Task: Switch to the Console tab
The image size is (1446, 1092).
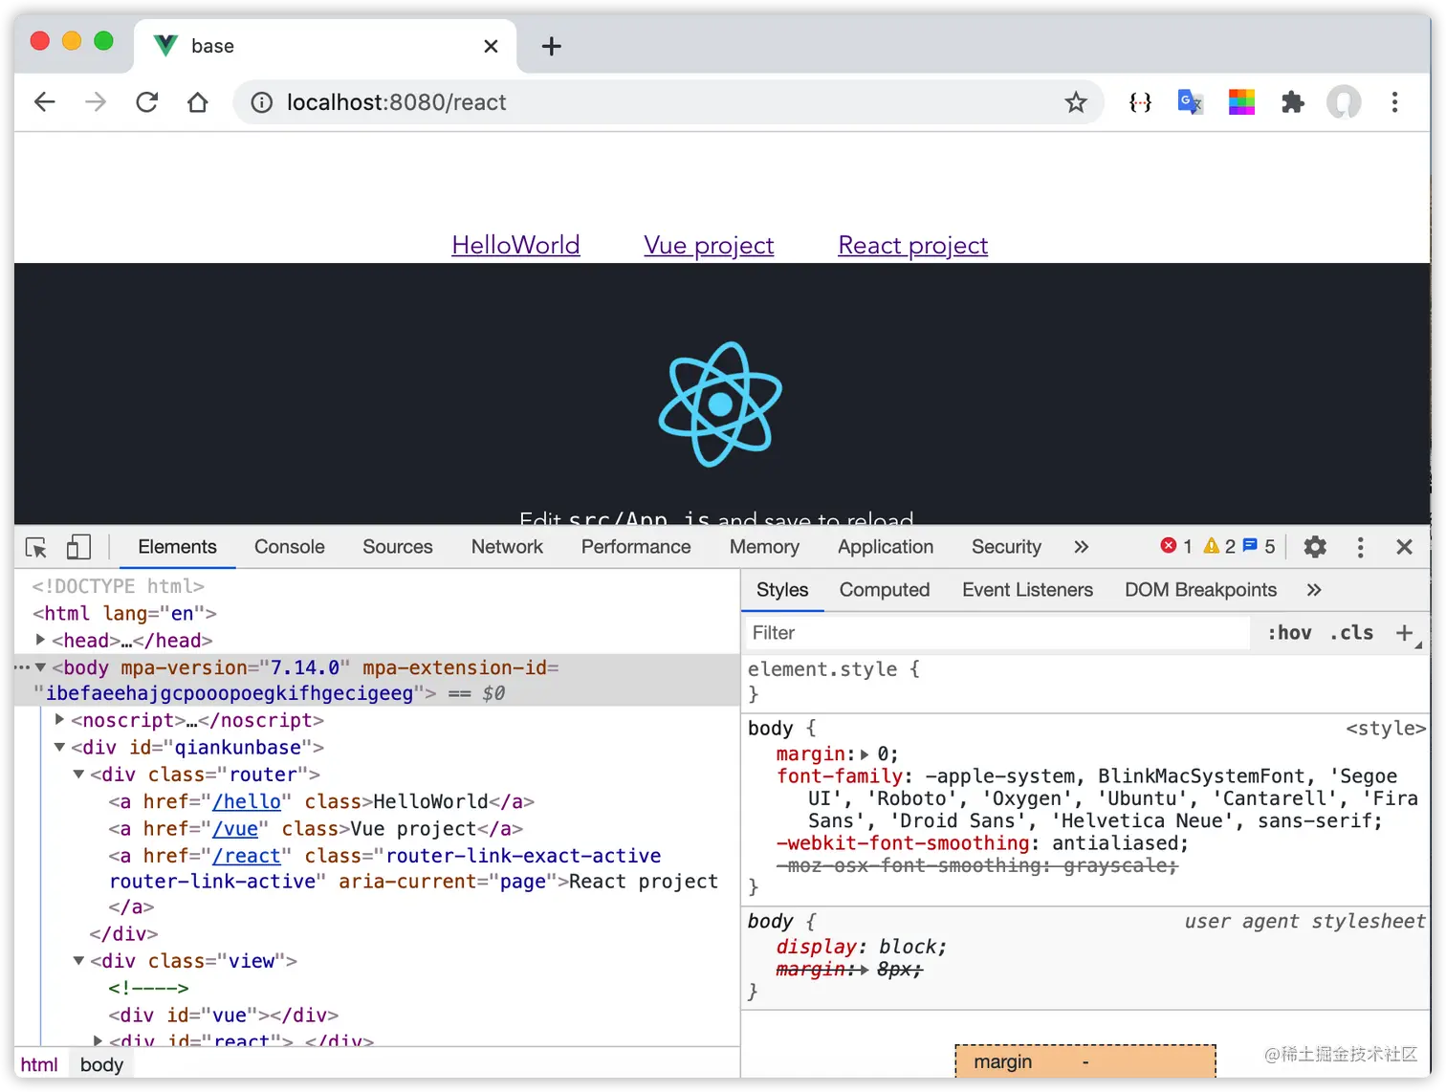Action: [290, 547]
